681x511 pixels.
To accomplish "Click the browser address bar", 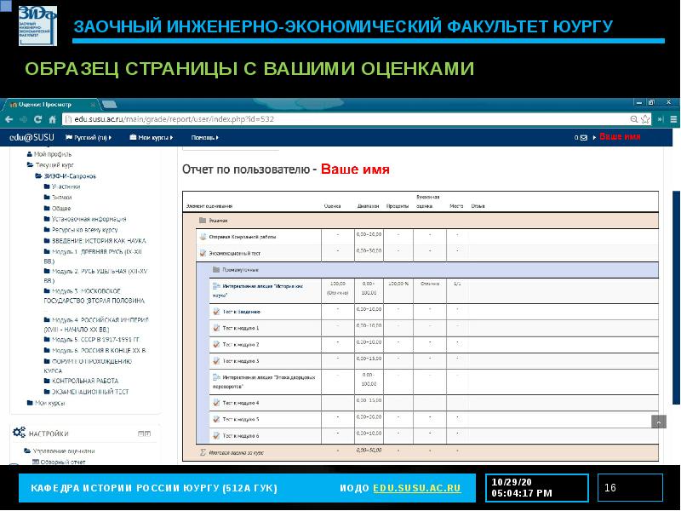I will tap(340, 119).
